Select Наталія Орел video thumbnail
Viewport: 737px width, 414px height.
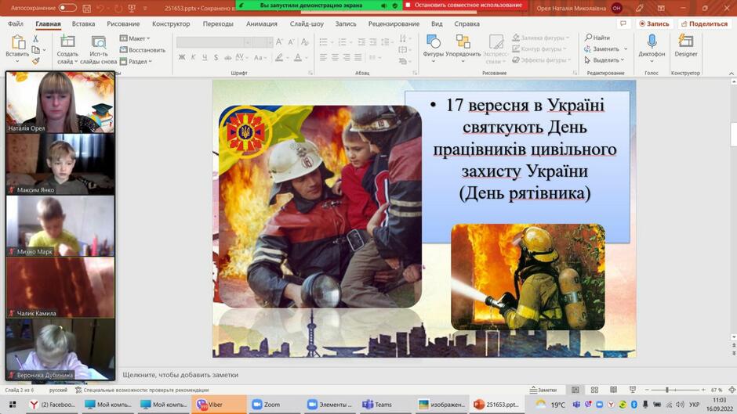click(x=60, y=103)
